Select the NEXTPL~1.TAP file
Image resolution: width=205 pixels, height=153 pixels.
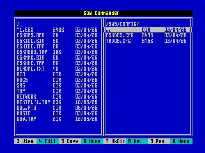[59, 102]
